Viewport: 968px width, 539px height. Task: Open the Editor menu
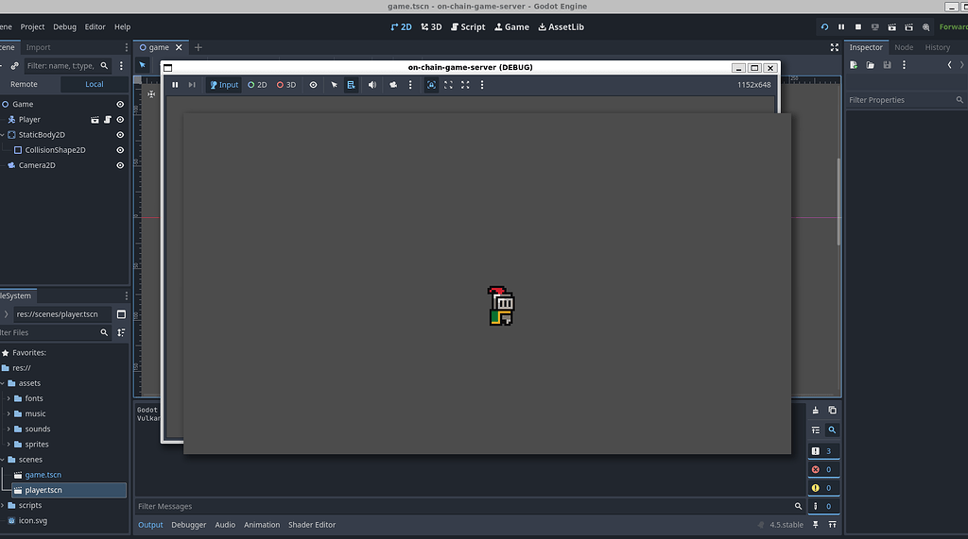[95, 27]
